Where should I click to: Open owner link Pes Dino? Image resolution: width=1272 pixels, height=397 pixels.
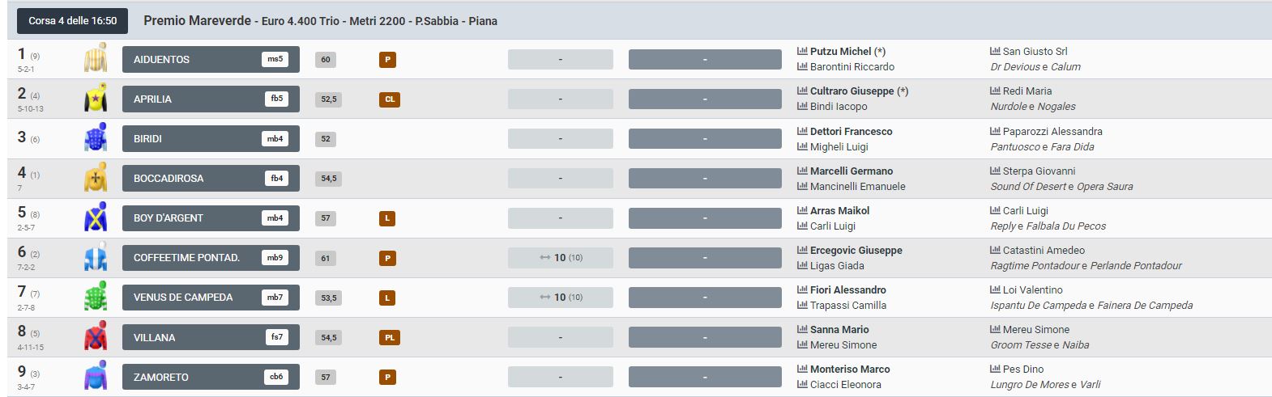coord(1023,370)
